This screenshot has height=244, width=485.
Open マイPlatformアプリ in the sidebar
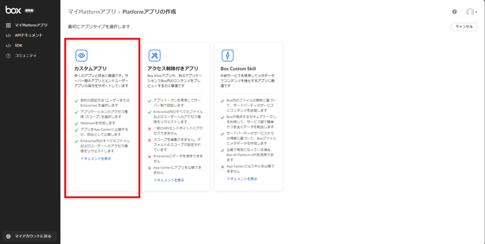(30, 26)
